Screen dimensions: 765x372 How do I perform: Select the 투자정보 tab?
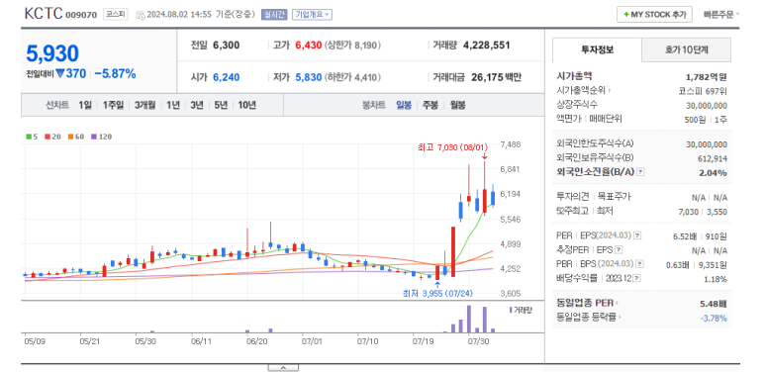click(597, 49)
